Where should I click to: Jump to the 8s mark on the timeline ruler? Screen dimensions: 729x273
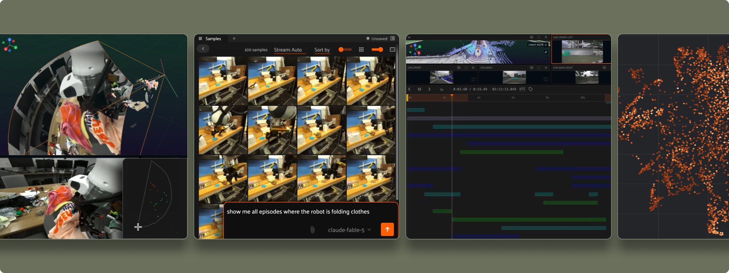click(547, 98)
